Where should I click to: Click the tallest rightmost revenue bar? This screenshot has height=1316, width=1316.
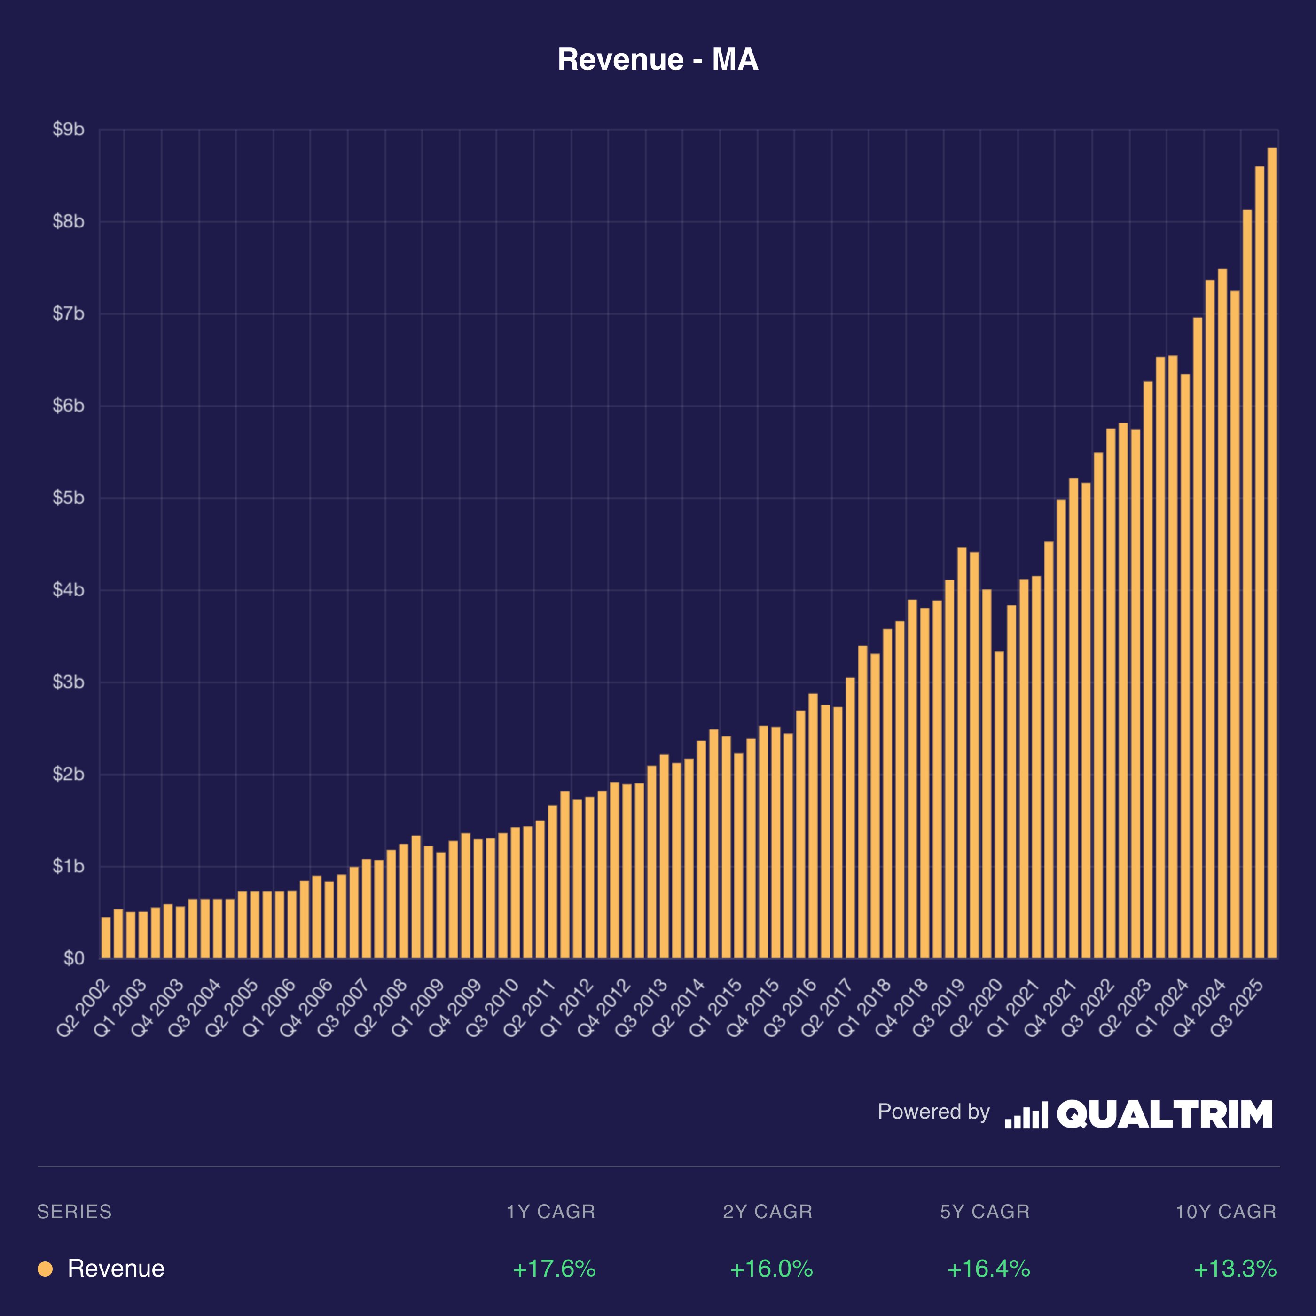pyautogui.click(x=1272, y=552)
